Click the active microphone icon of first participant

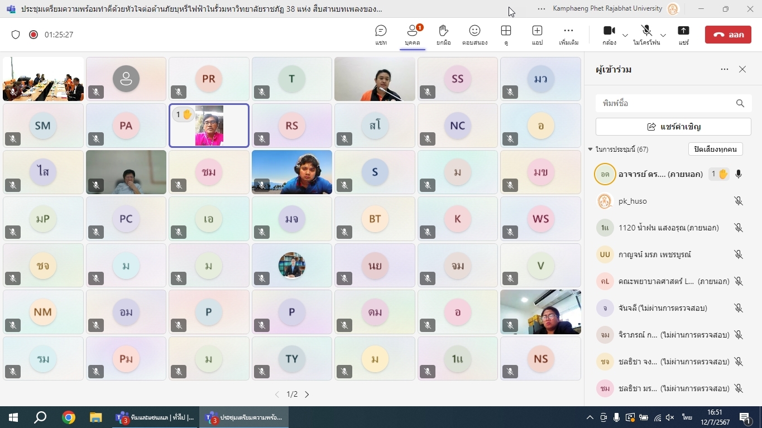coord(739,174)
